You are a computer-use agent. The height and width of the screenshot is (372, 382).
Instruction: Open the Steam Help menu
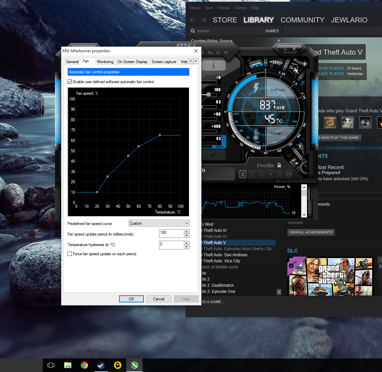tap(255, 8)
